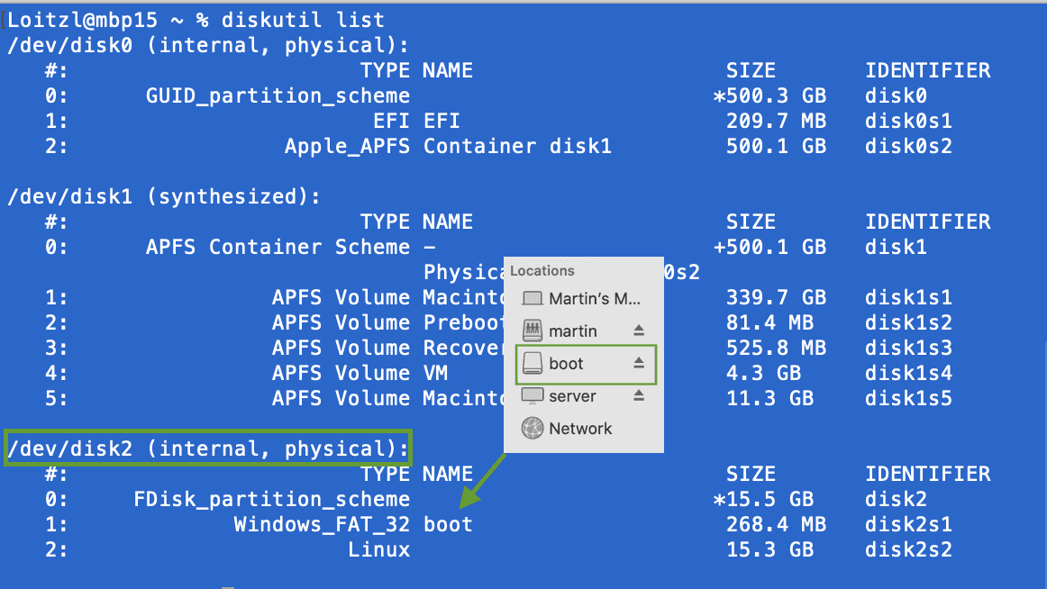
Task: Click the disk0s2 identifier text
Action: [908, 146]
